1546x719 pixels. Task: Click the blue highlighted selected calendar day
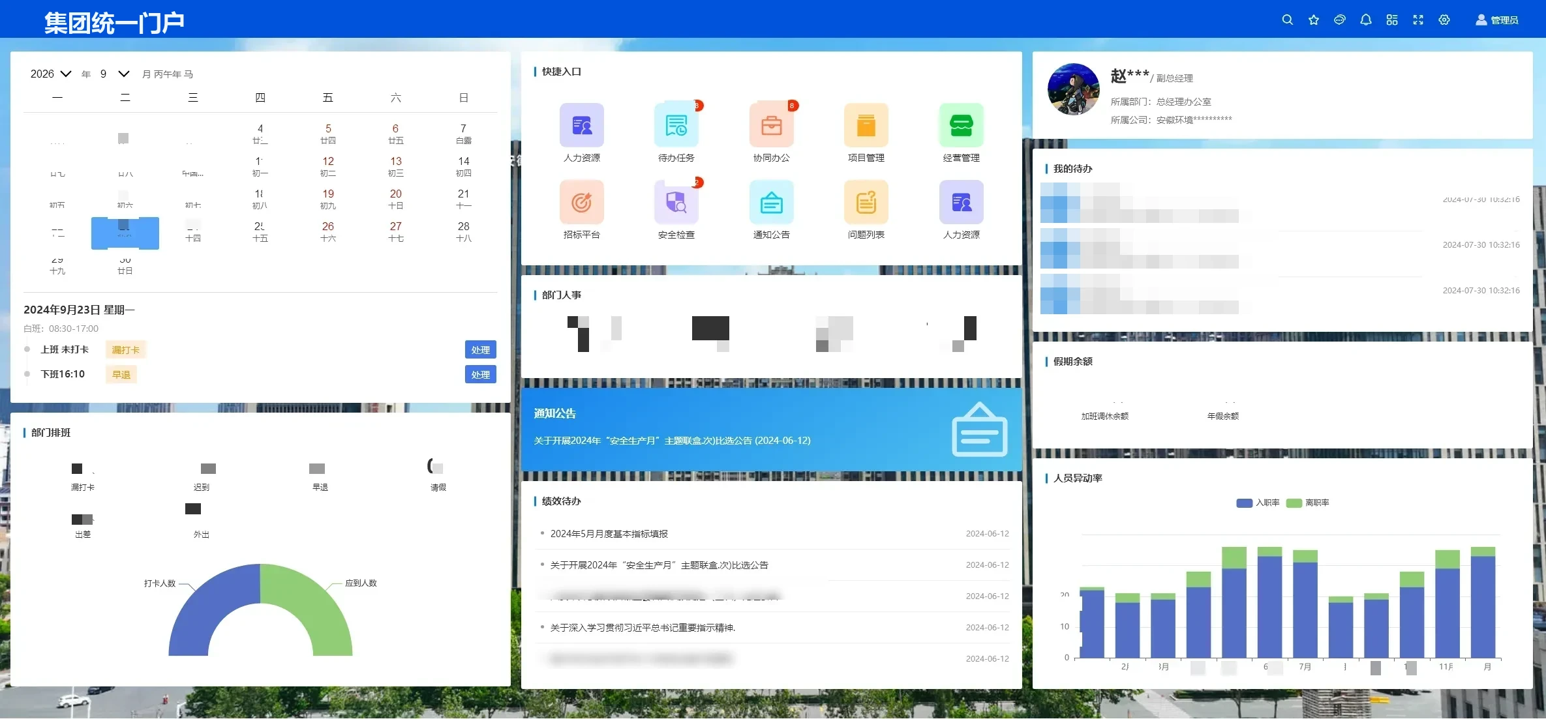pos(125,233)
